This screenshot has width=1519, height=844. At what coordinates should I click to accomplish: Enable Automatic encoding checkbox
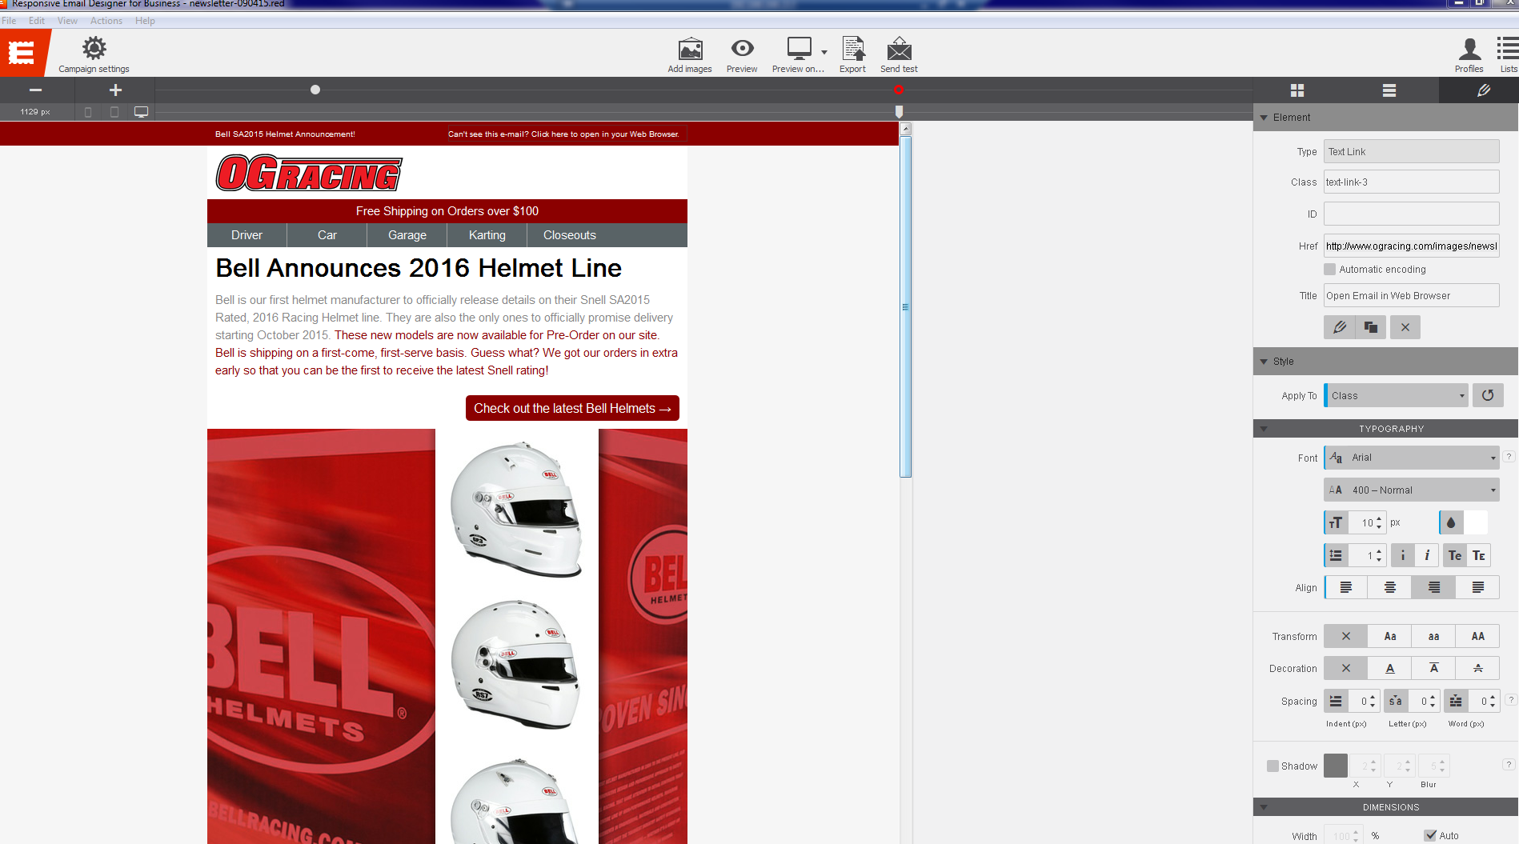[x=1330, y=270]
